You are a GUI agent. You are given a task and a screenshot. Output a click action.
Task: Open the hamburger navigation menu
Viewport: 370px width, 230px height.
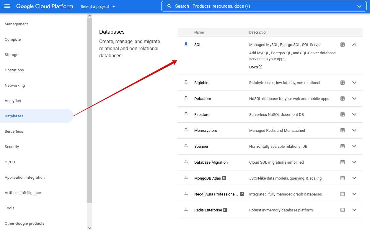(7, 6)
